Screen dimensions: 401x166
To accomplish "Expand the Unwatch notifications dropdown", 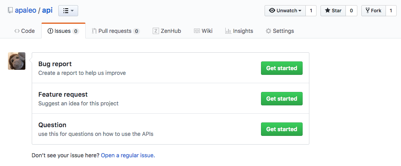I will pos(285,11).
